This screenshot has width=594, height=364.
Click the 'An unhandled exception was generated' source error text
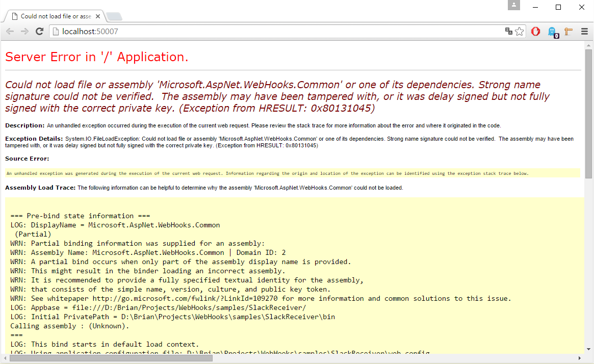[x=268, y=173]
